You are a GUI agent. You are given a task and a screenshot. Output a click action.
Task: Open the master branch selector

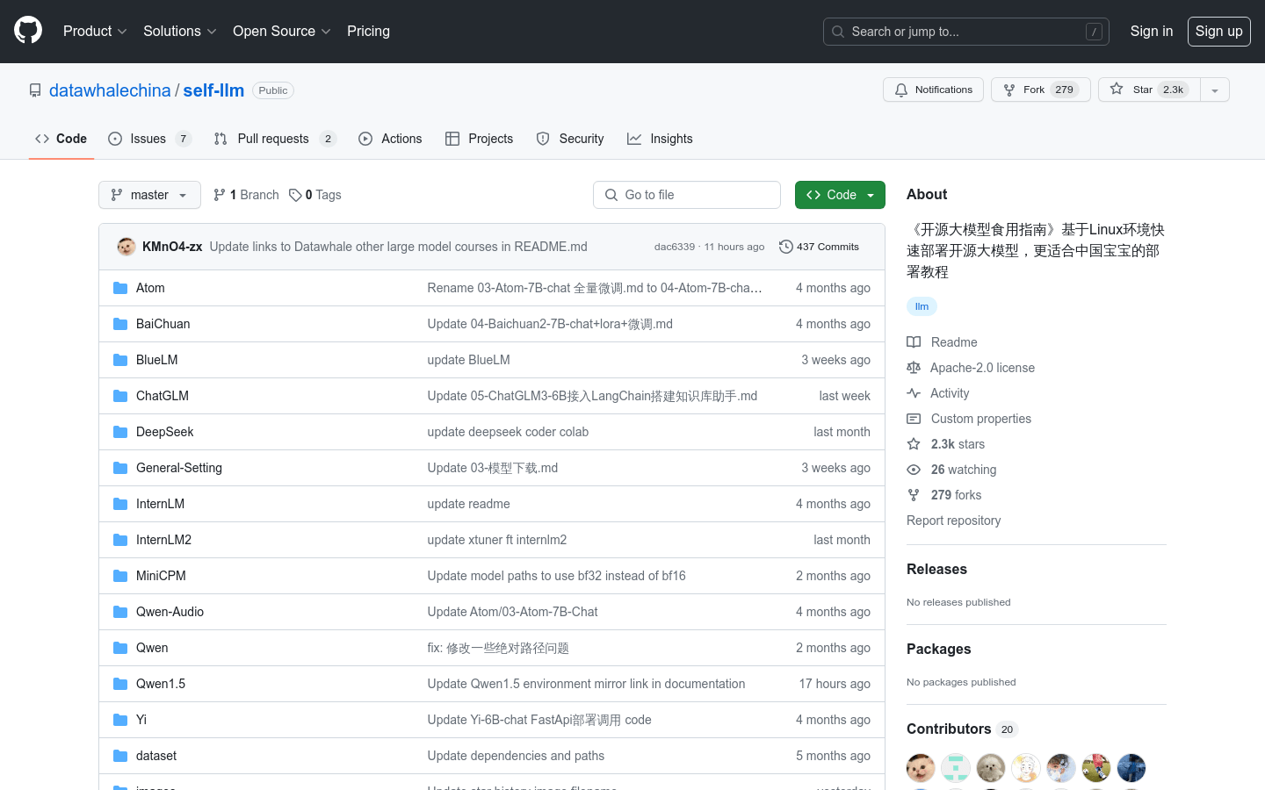(149, 195)
